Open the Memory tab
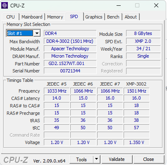 tap(55, 17)
